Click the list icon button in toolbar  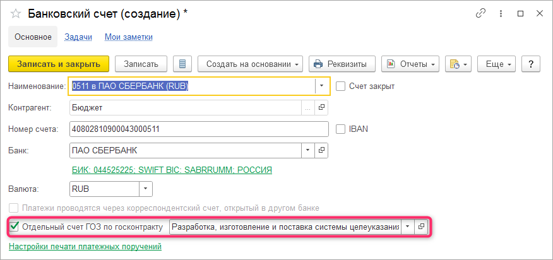coord(182,64)
